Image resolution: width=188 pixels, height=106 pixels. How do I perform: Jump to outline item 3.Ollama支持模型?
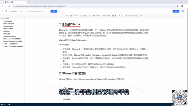8,26
